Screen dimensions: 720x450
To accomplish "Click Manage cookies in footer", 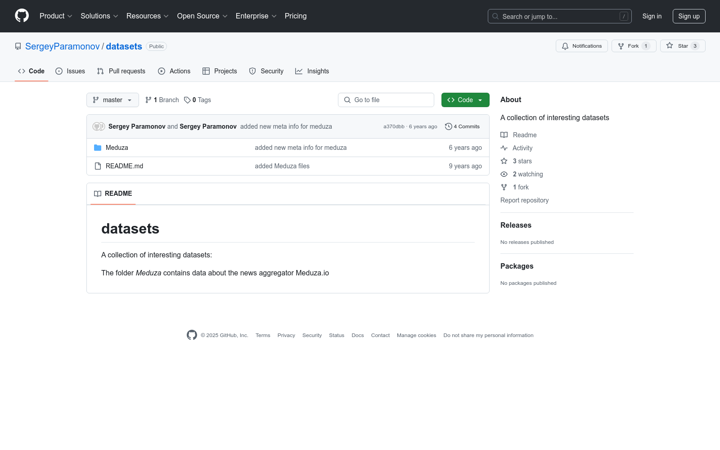I will [417, 335].
